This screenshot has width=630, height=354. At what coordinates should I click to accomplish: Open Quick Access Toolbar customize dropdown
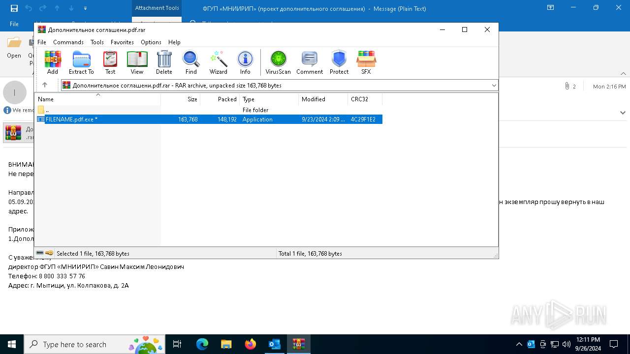click(x=86, y=8)
